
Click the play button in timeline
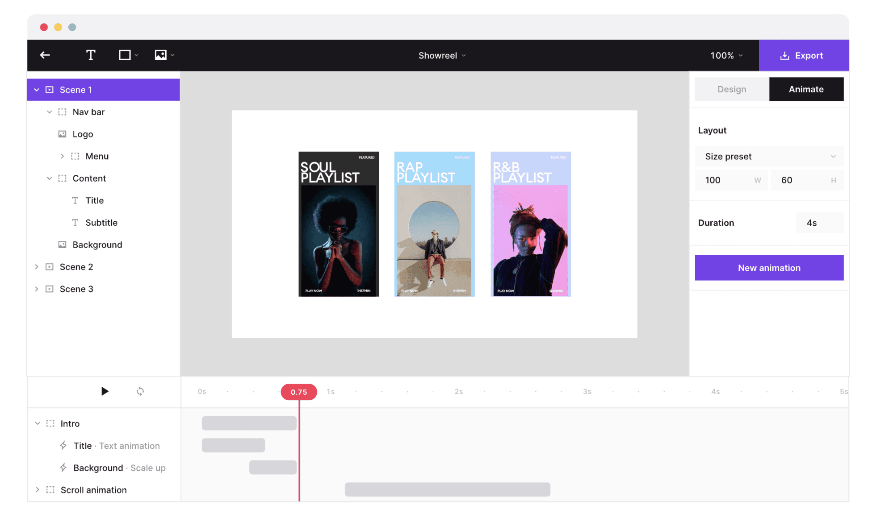105,391
